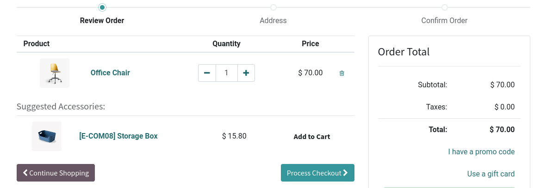Click the Address step label
The height and width of the screenshot is (188, 534).
[x=273, y=20]
